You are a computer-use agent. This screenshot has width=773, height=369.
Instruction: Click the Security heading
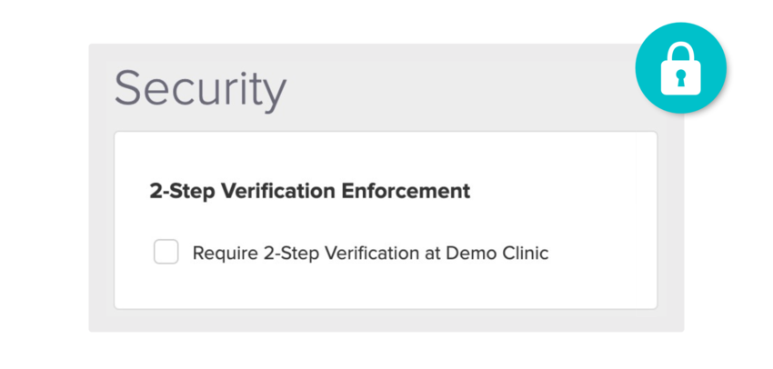point(200,90)
